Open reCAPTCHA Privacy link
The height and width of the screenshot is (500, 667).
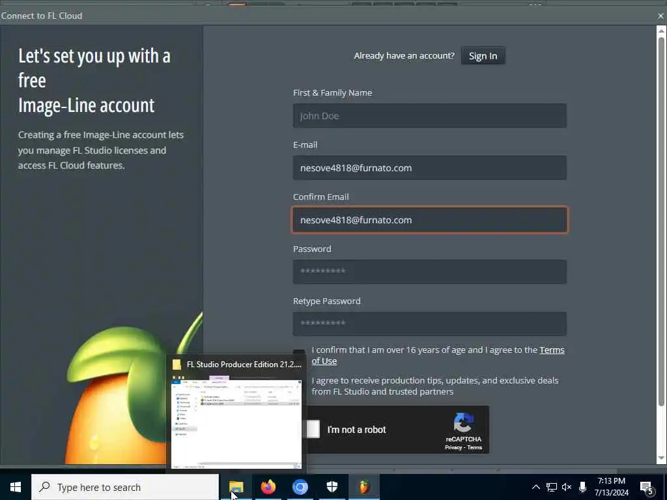pyautogui.click(x=453, y=447)
